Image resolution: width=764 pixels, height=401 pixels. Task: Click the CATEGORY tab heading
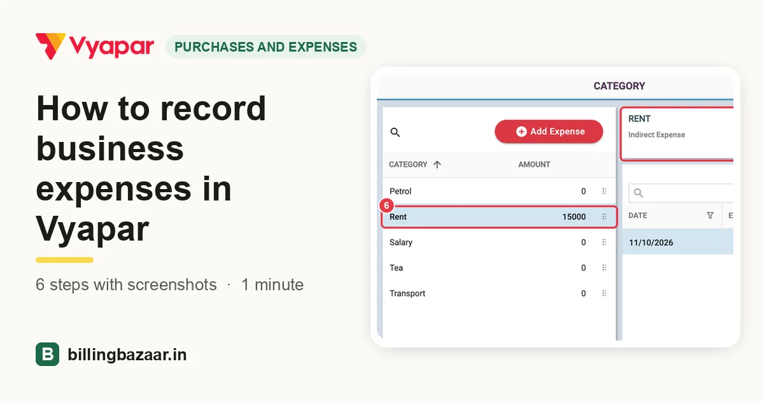point(619,86)
